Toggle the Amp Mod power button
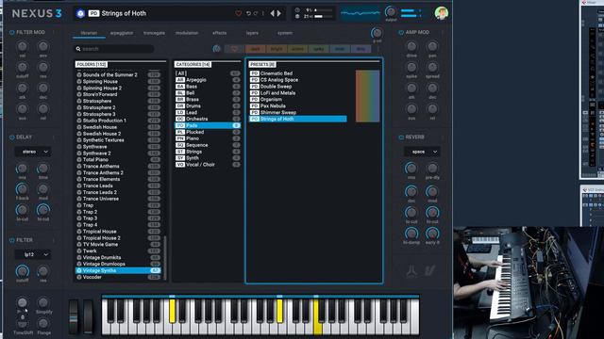The height and width of the screenshot is (339, 604). coord(401,32)
